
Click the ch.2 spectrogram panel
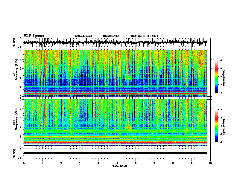click(115, 123)
